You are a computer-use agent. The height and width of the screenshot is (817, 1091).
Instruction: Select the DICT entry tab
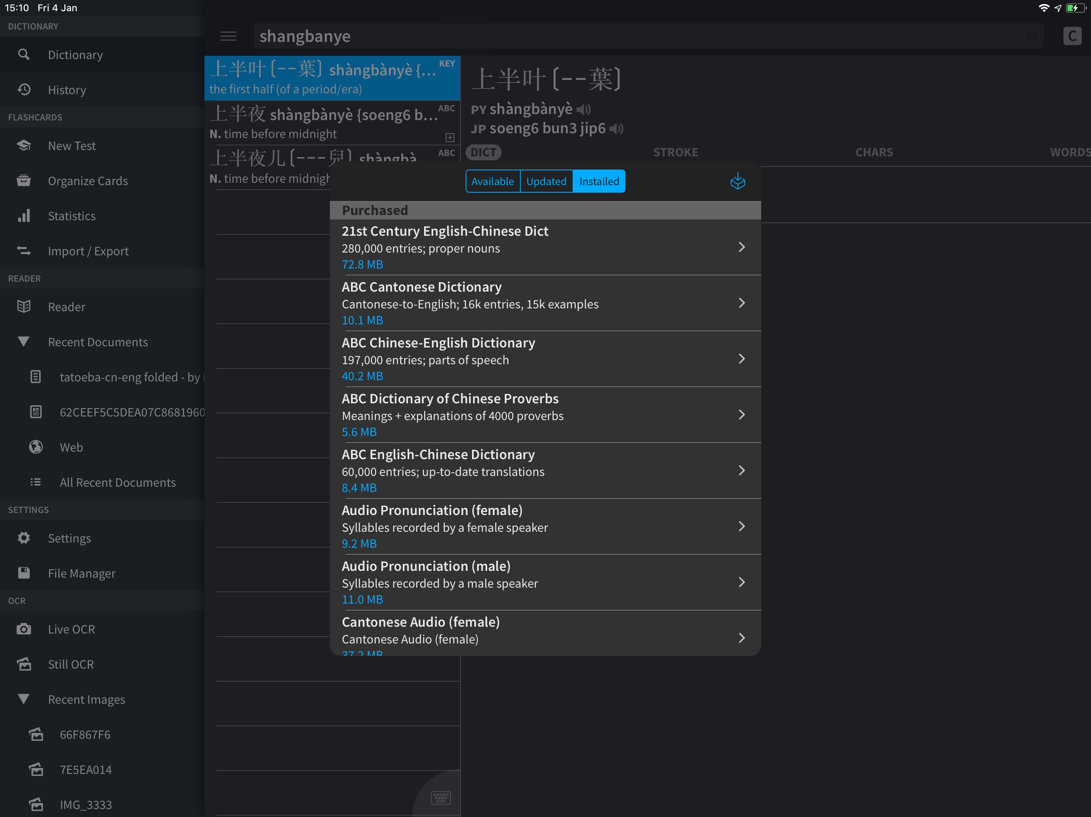tap(483, 152)
